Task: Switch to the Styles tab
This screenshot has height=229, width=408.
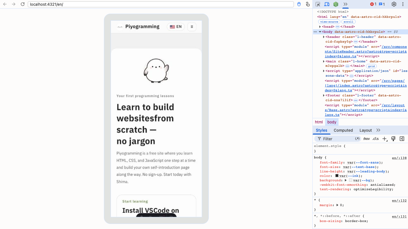Action: pos(321,130)
